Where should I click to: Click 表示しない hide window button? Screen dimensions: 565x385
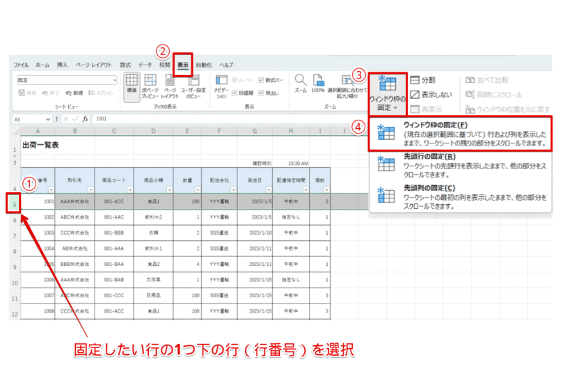coord(431,95)
